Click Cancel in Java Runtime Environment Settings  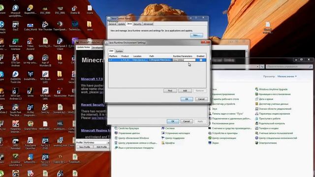(x=201, y=99)
